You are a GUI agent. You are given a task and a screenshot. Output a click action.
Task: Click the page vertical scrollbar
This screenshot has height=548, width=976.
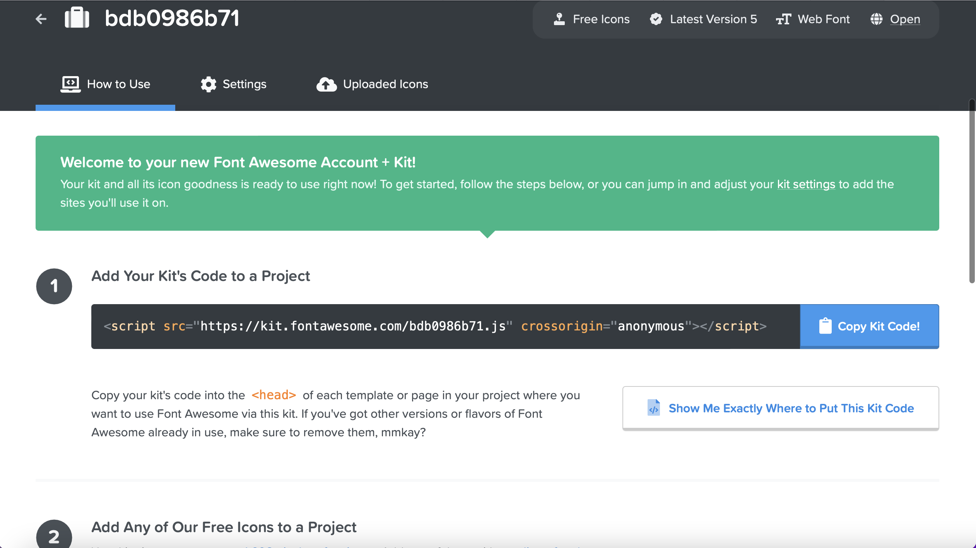pos(972,191)
